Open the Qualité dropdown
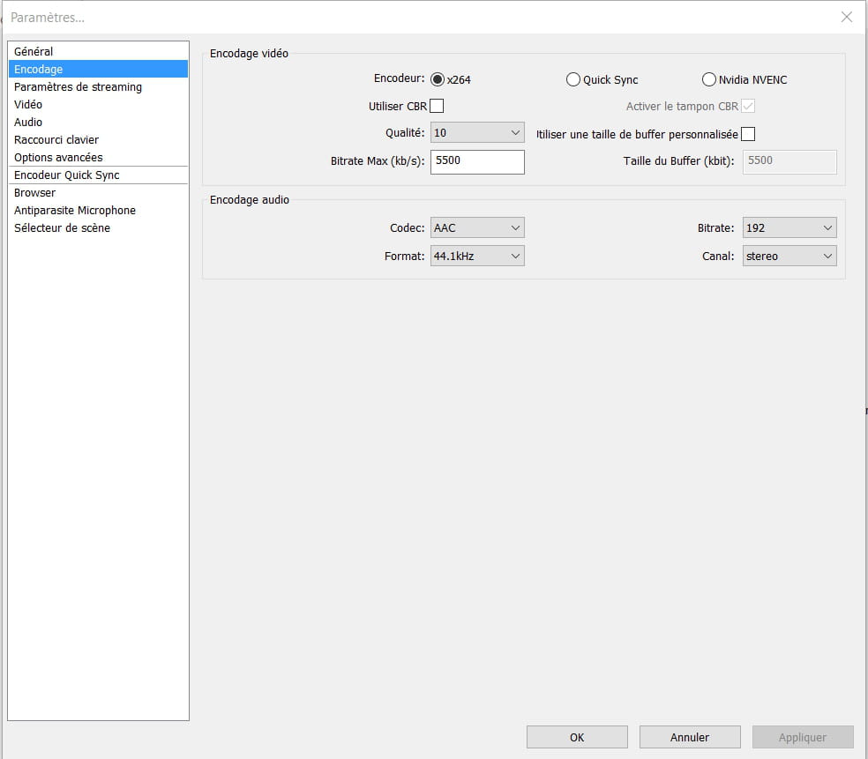The image size is (868, 759). click(x=477, y=133)
